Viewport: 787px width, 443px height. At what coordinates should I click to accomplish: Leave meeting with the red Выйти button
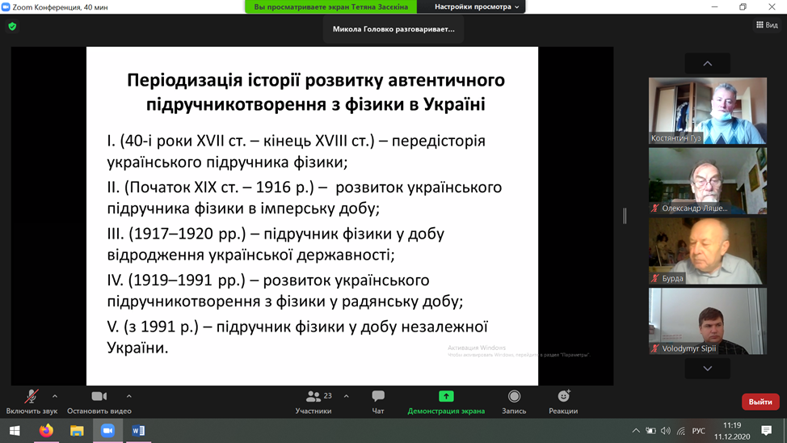[760, 402]
